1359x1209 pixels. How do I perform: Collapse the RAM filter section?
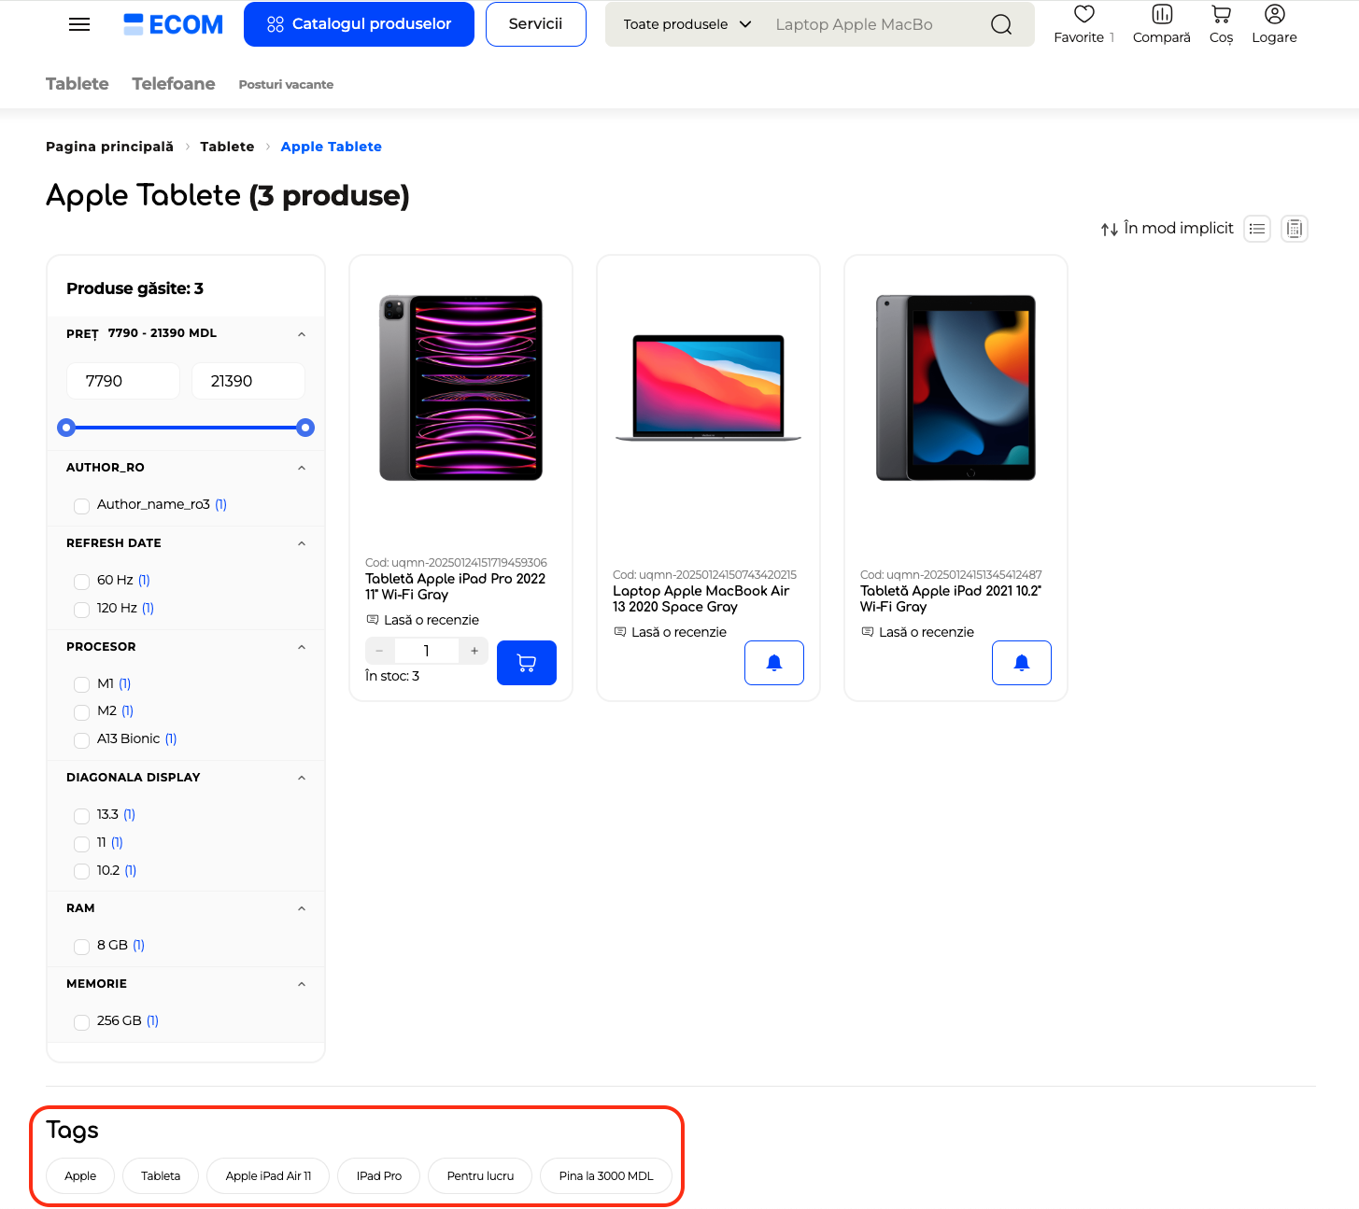(302, 908)
